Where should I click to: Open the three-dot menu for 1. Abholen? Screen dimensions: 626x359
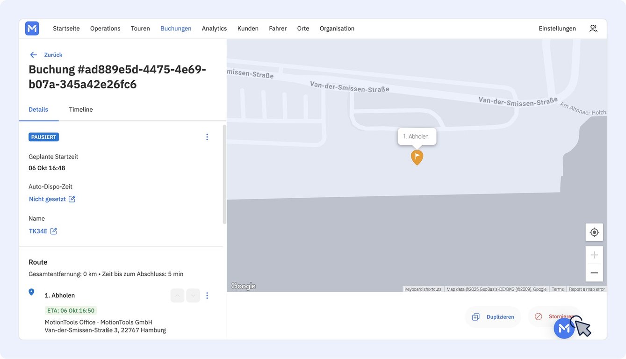[207, 295]
